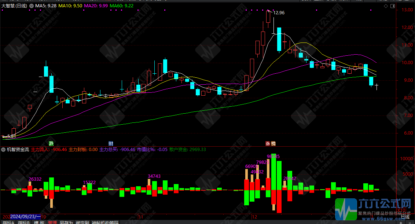
Task: Click the 财 marker icon on chart
Action: (x=111, y=143)
